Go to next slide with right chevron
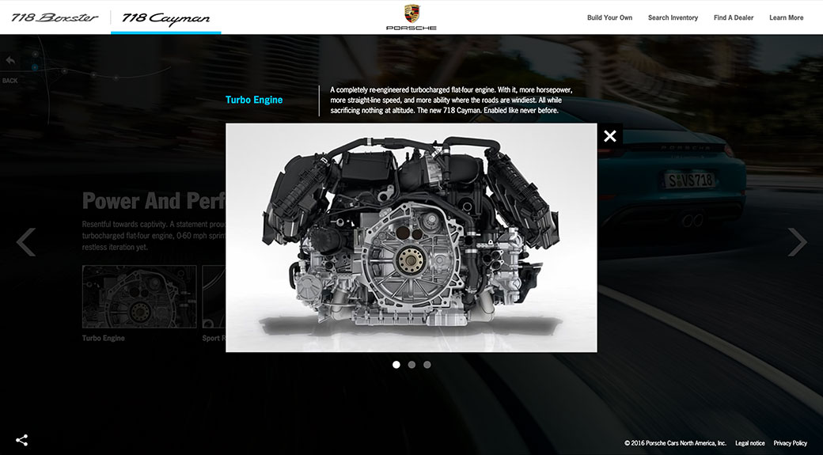Viewport: 823px width, 455px height. 797,241
